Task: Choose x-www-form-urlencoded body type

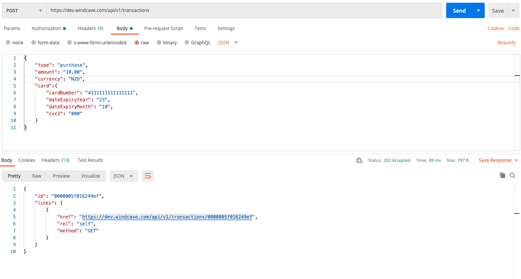Action: [69, 43]
